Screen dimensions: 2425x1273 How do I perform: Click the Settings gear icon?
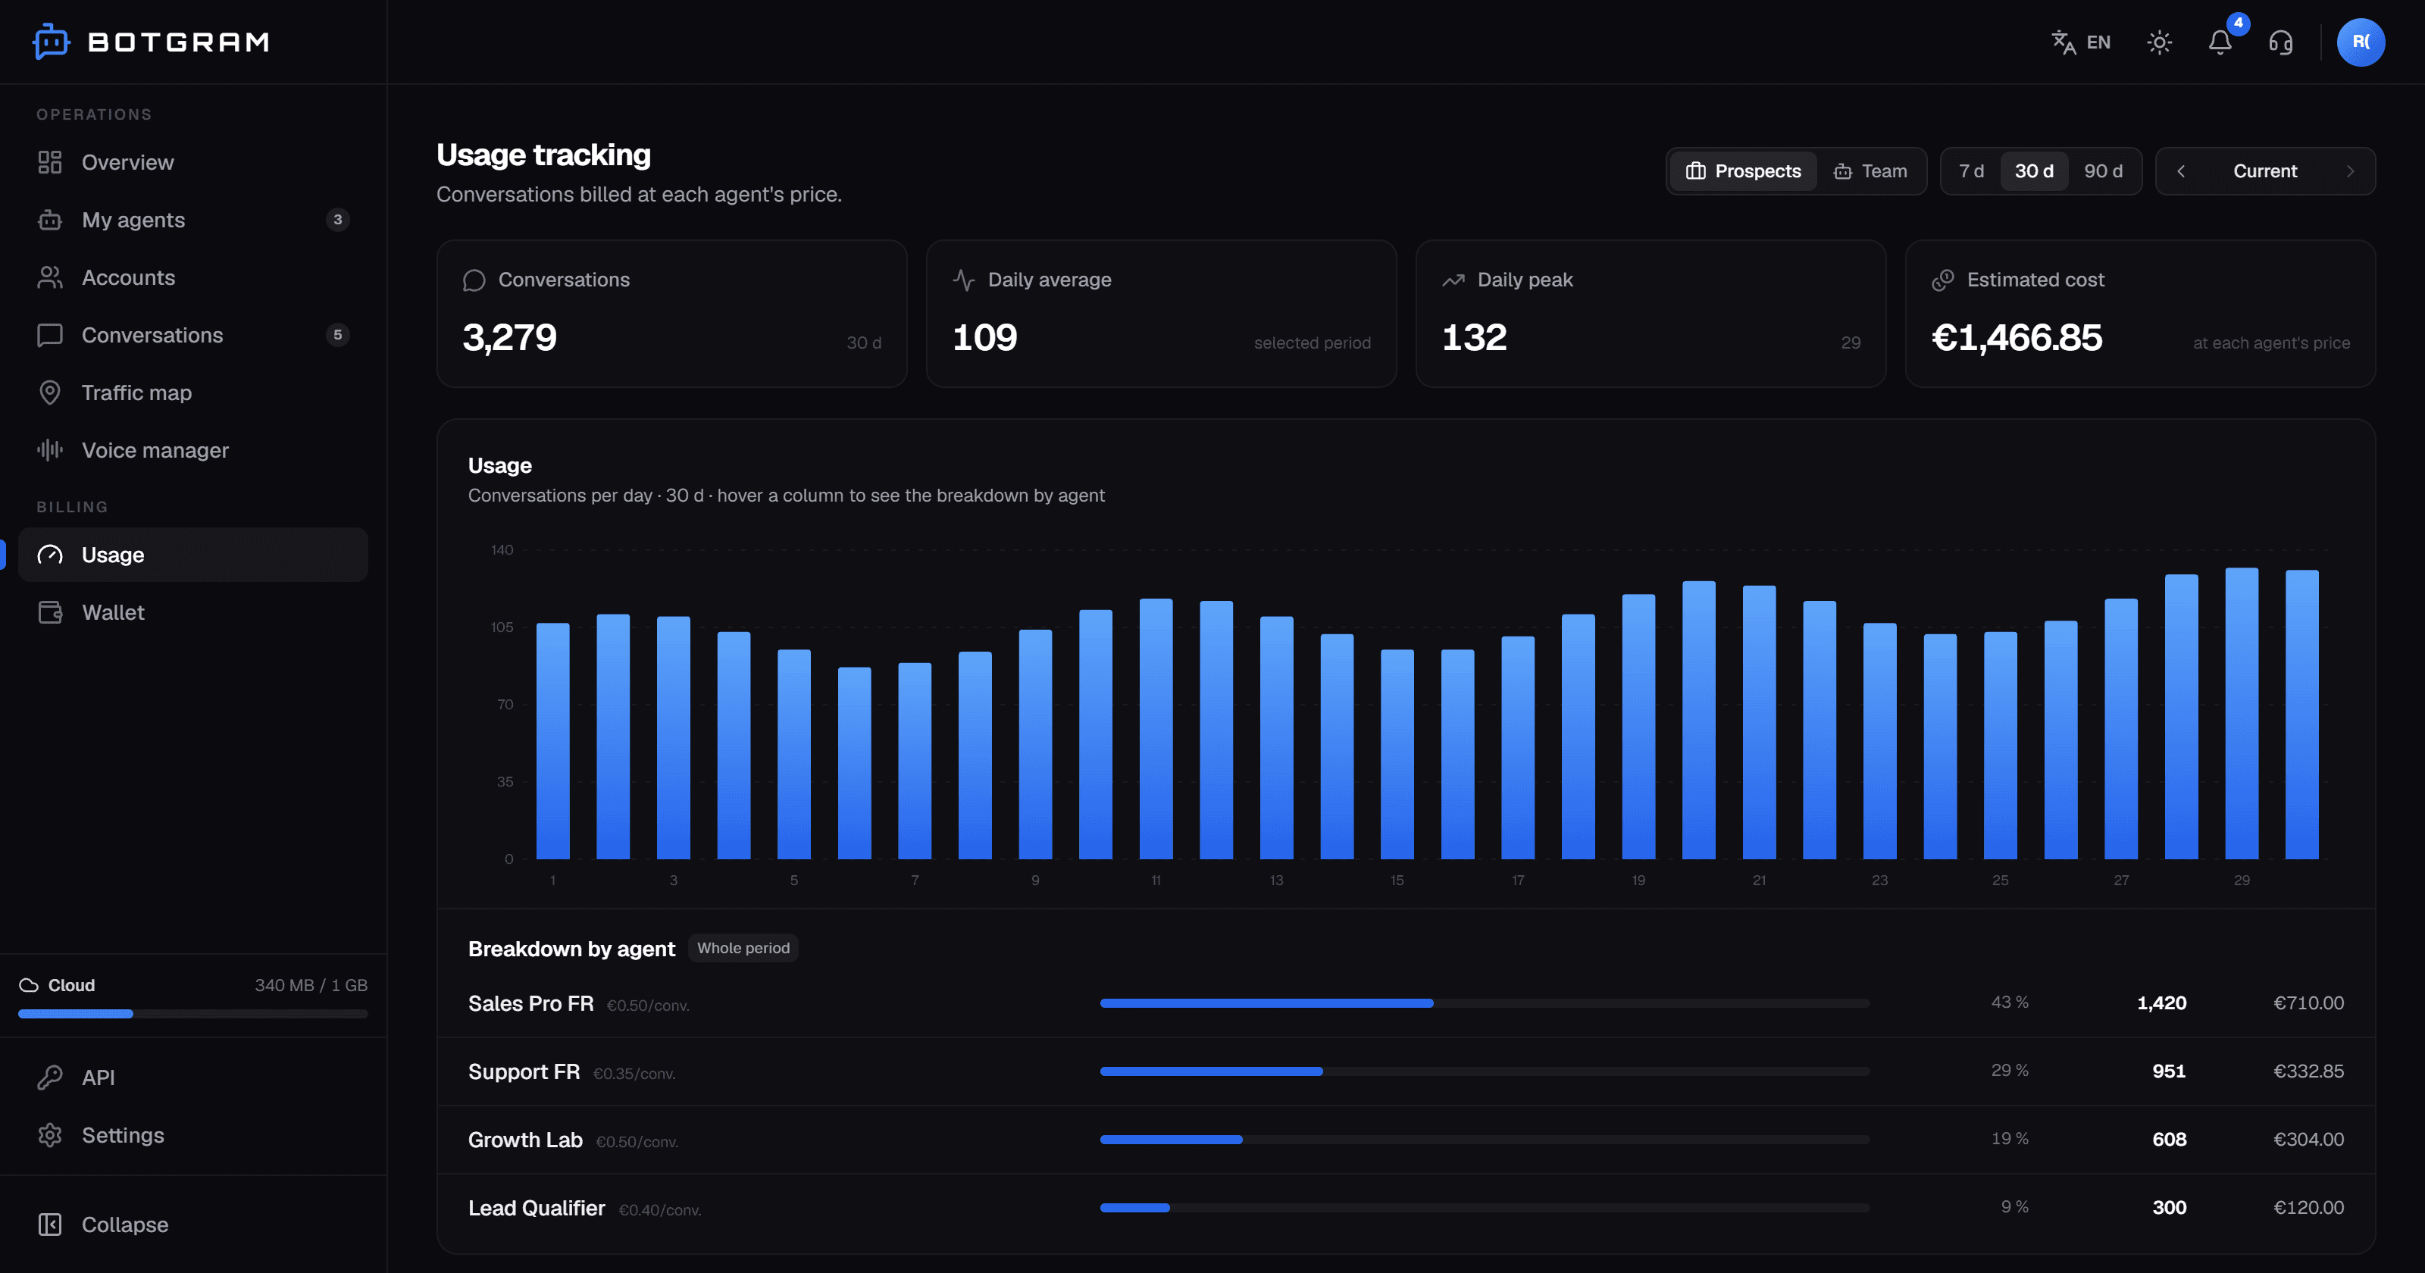[50, 1134]
